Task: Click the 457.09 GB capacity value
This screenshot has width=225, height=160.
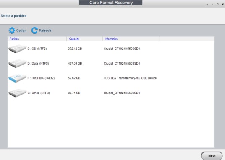Action: 75,64
